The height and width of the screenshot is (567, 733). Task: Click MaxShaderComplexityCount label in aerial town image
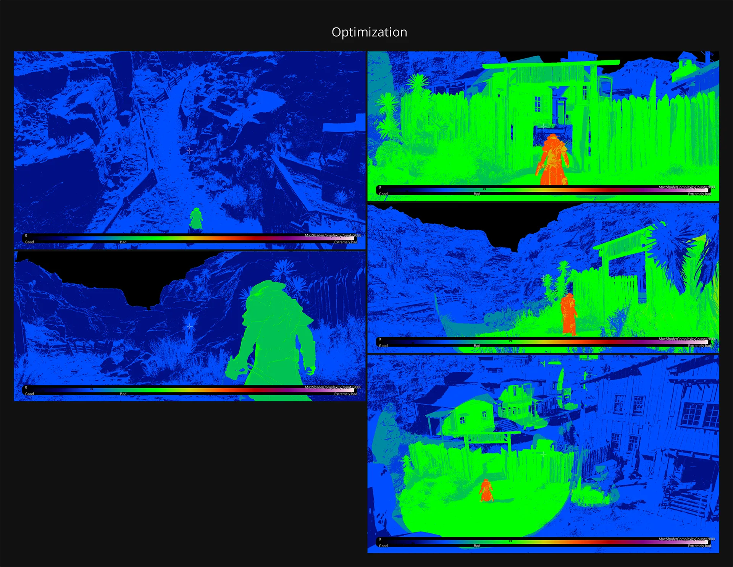(686, 539)
